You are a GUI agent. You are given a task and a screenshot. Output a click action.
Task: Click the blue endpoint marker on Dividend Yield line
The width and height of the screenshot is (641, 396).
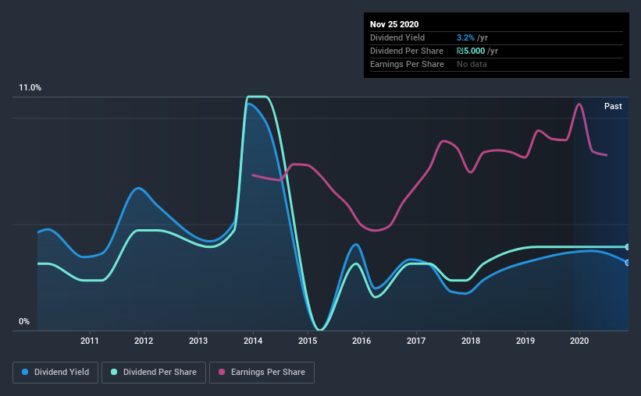(627, 263)
